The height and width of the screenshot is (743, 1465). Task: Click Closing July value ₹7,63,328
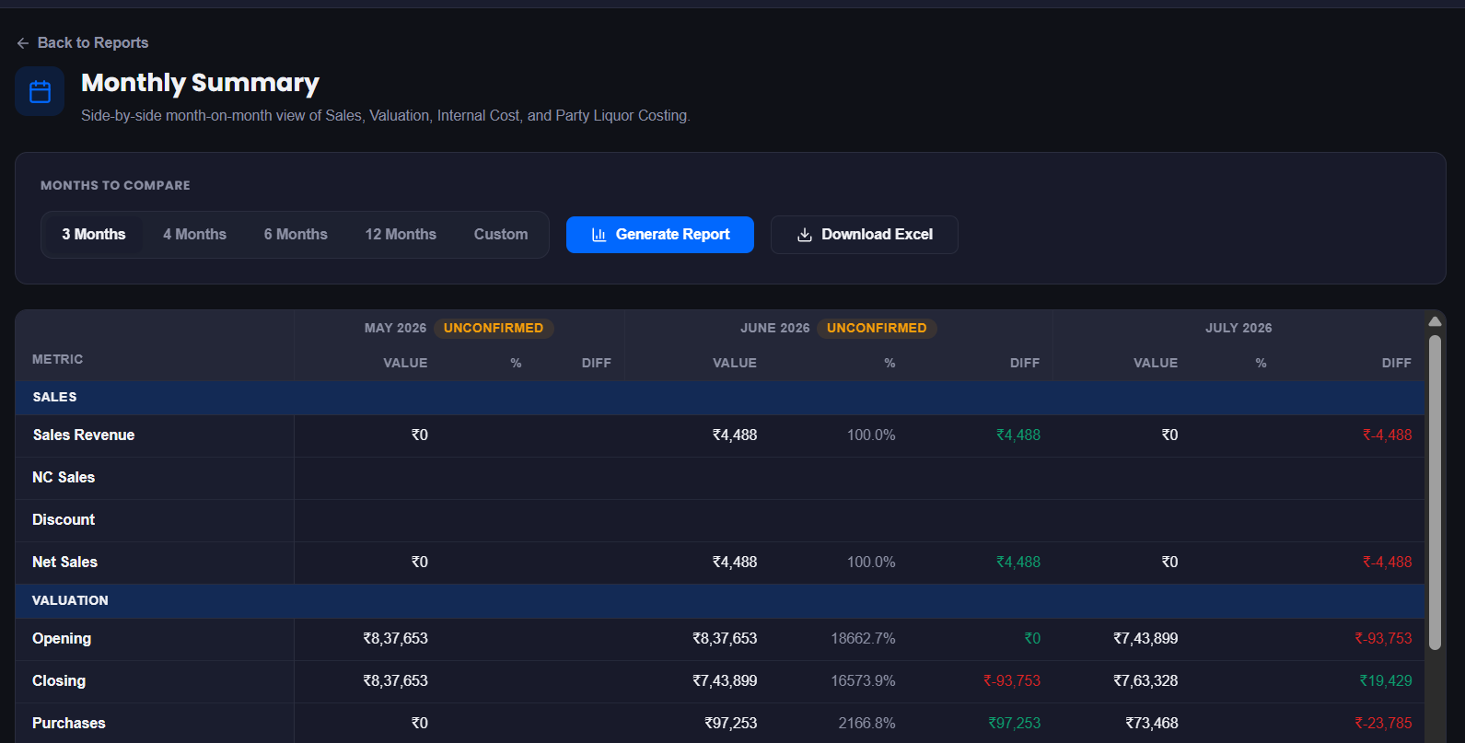1145,681
